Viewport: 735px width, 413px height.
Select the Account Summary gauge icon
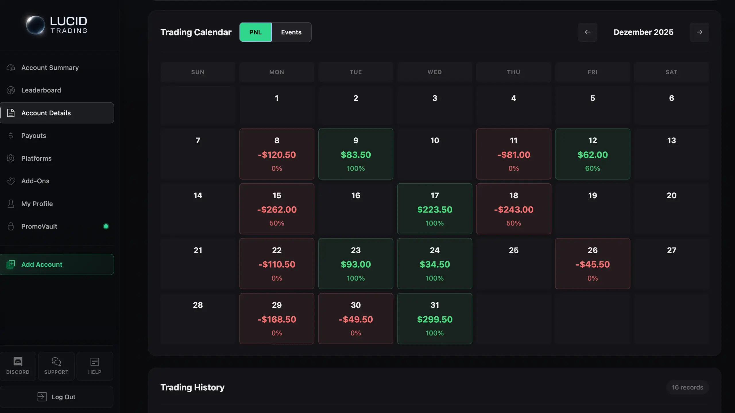[x=11, y=67]
